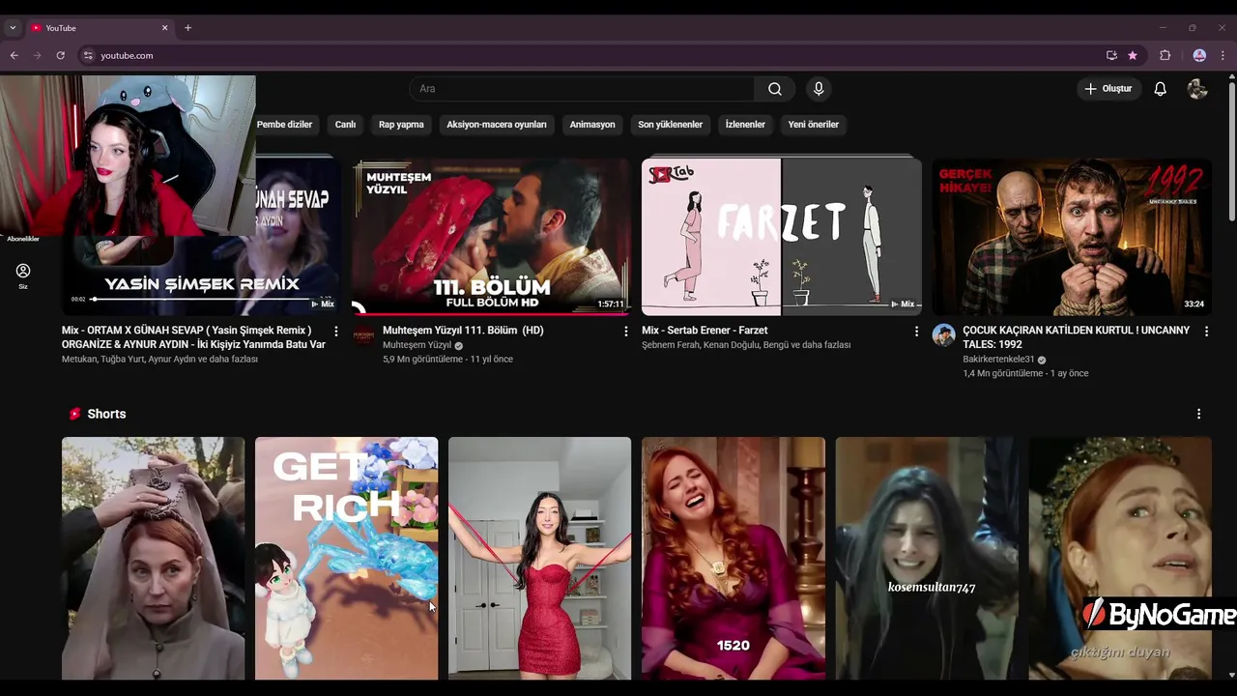Open the grey veil woman short

(153, 558)
